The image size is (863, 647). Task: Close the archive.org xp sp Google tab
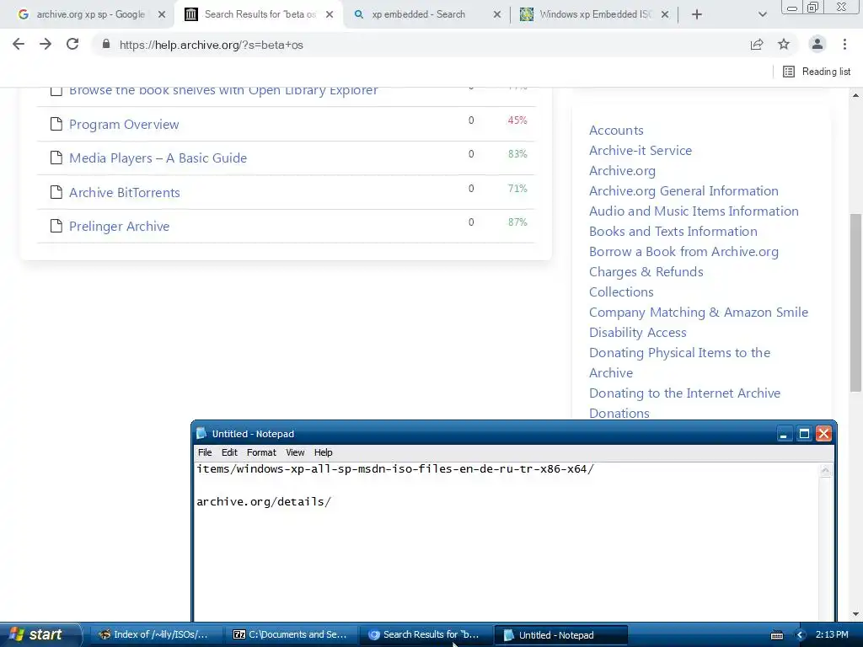(x=161, y=14)
